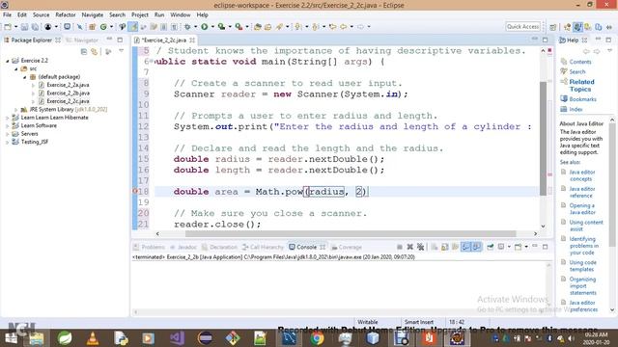Screen dimensions: 618x347
Task: Click the Terminate square in Console toolbar
Action: pyautogui.click(x=399, y=247)
